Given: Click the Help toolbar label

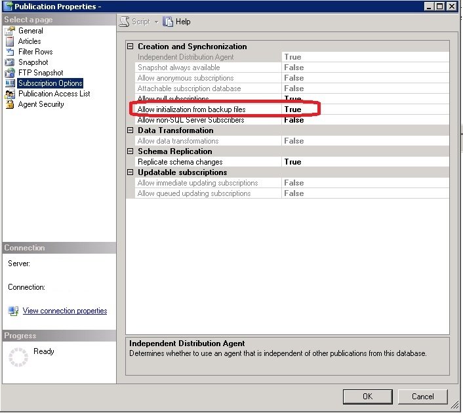Looking at the screenshot, I should (183, 22).
